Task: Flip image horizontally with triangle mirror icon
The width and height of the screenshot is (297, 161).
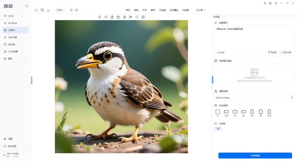Action: 124,17
